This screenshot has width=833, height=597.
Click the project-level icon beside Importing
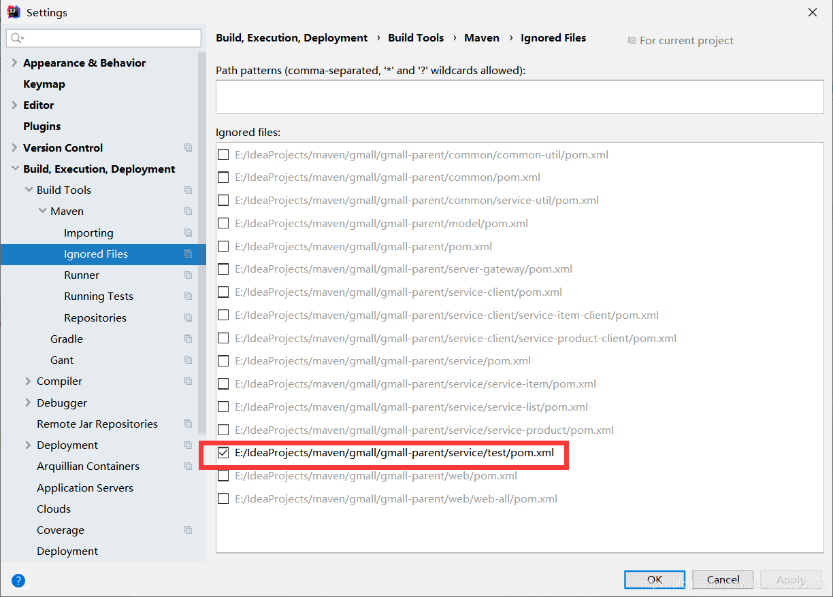(x=188, y=233)
